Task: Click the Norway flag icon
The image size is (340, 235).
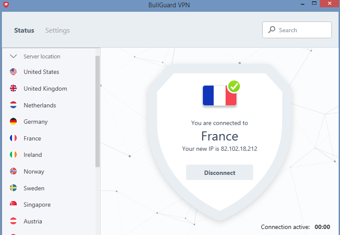Action: [x=13, y=171]
